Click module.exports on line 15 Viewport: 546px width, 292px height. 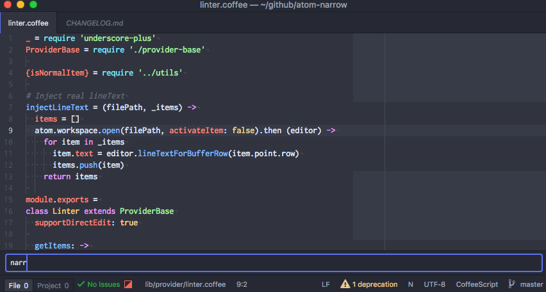click(57, 200)
